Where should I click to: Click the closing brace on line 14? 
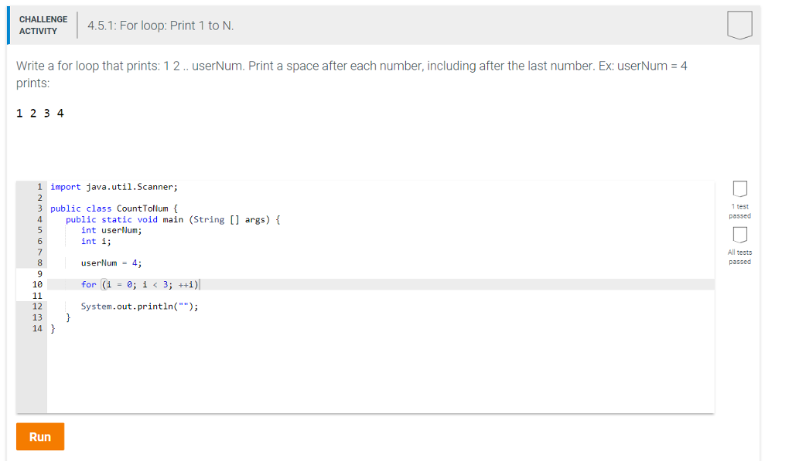[x=54, y=327]
